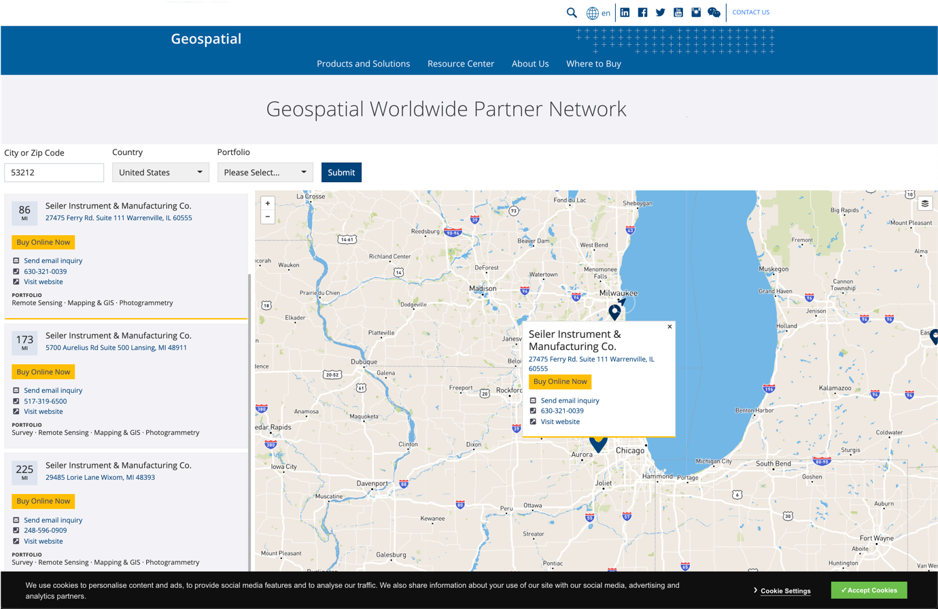Click phone icon beside 630-321-0039 in list

16,271
